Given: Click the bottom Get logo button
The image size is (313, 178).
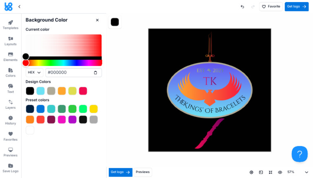Looking at the screenshot, I should [x=120, y=172].
